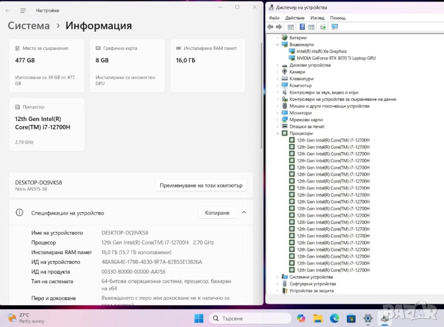Open the Изглед menu
The image size is (444, 327).
click(317, 18)
